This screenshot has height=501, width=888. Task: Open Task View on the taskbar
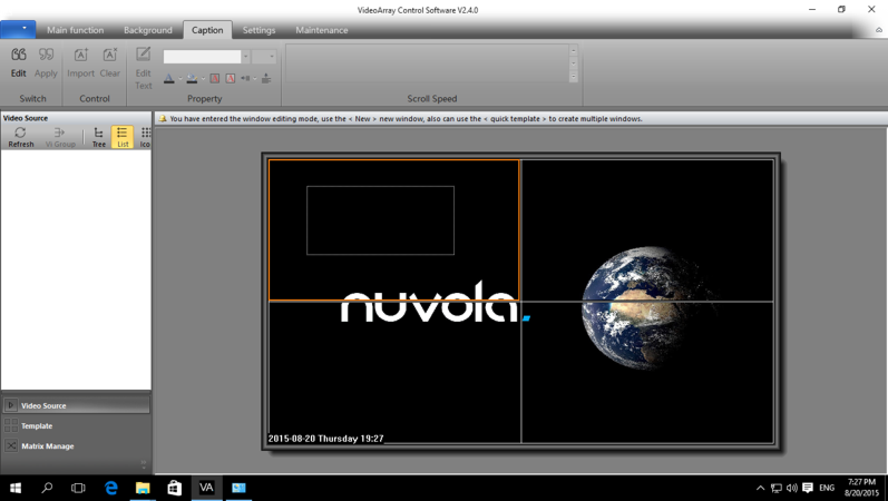79,488
